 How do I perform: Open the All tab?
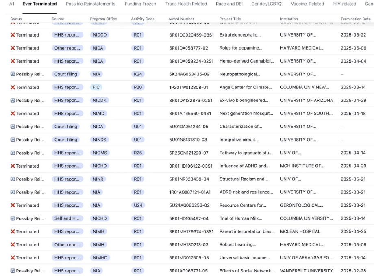pos(12,4)
